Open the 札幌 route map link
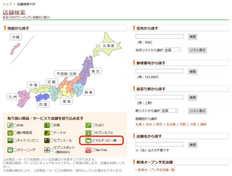This screenshot has height=176, width=232. (139, 124)
